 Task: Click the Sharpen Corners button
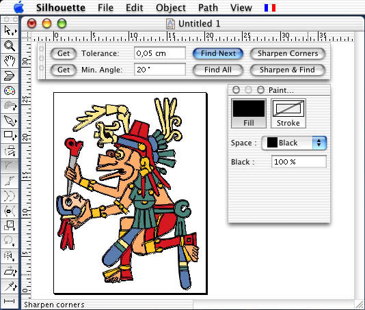click(x=288, y=53)
